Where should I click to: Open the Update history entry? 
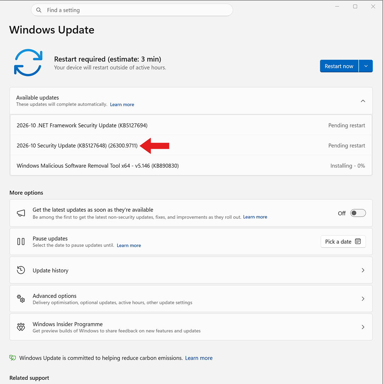[191, 270]
